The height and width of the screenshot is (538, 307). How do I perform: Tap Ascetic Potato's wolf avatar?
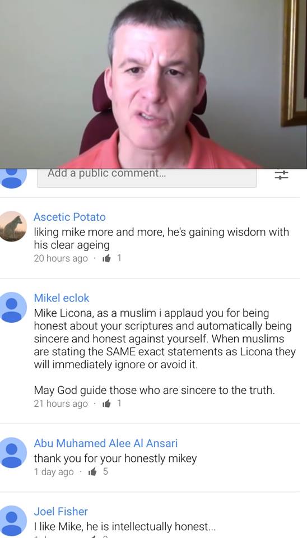coord(12,226)
